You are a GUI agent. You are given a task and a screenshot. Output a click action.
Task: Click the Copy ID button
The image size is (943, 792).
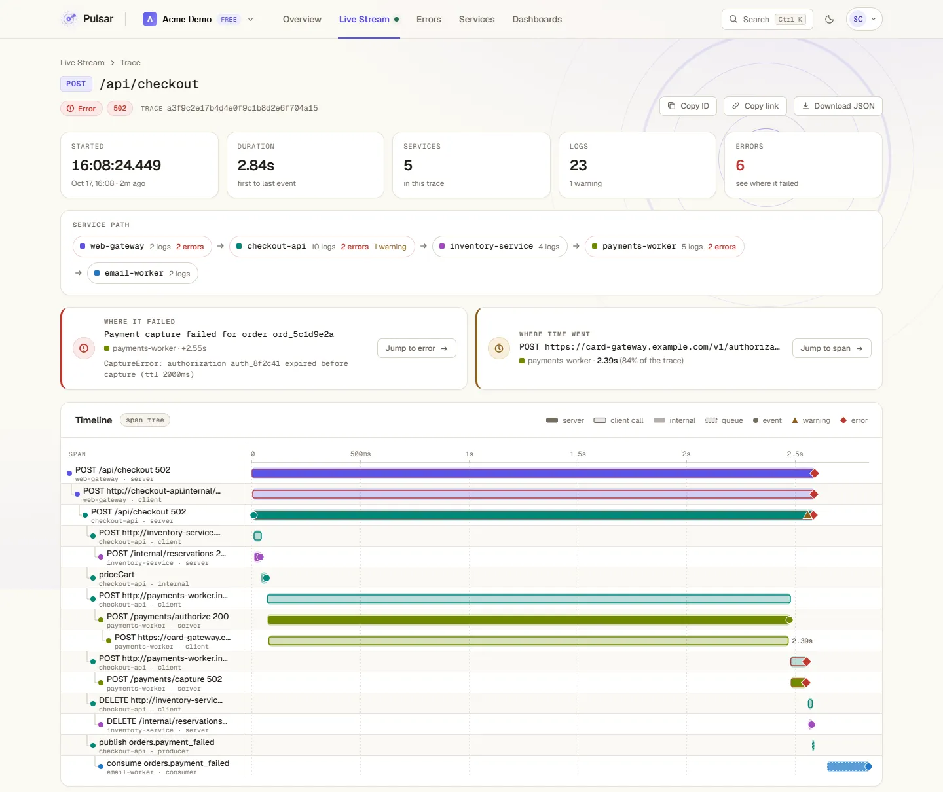[688, 106]
